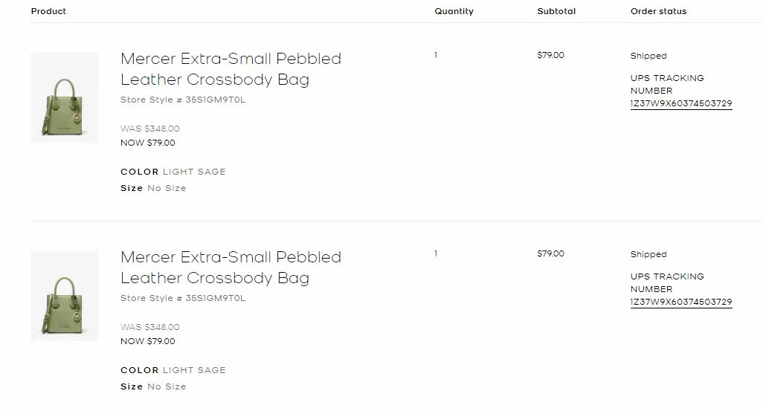This screenshot has height=411, width=763.
Task: Click the first item's Shipped status text
Action: tap(648, 56)
